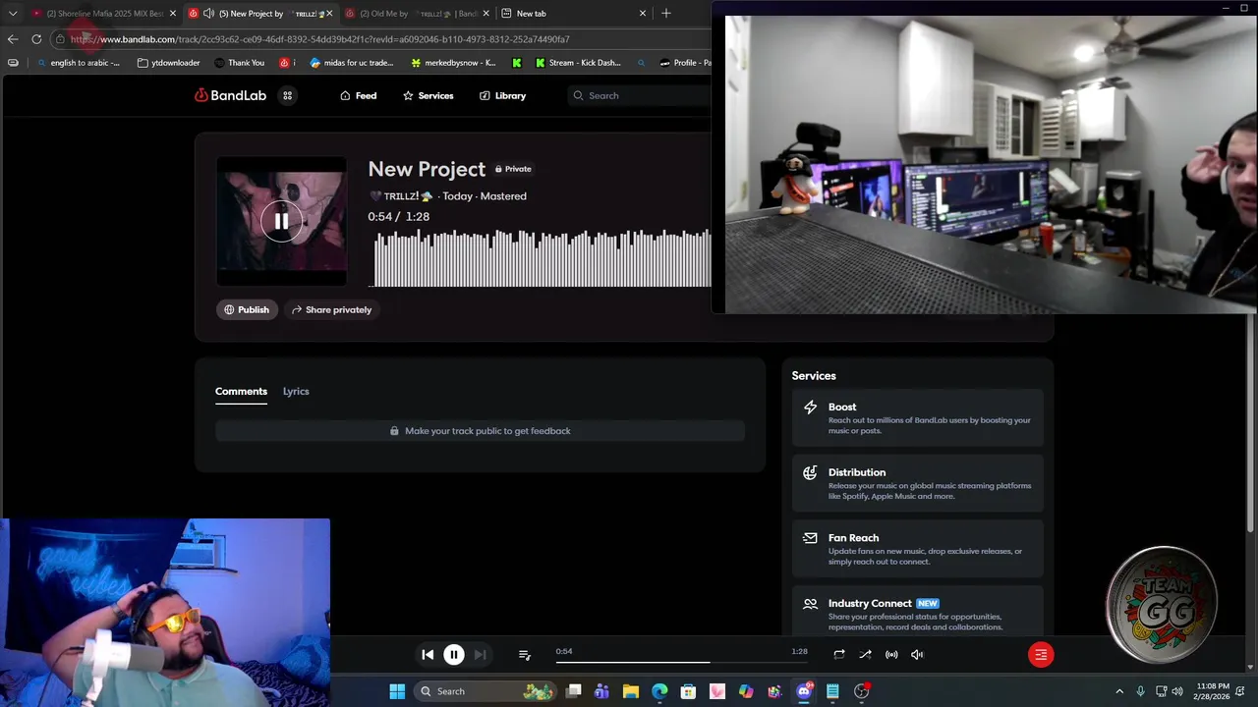1258x707 pixels.
Task: Click the Private lock badge
Action: coord(513,169)
